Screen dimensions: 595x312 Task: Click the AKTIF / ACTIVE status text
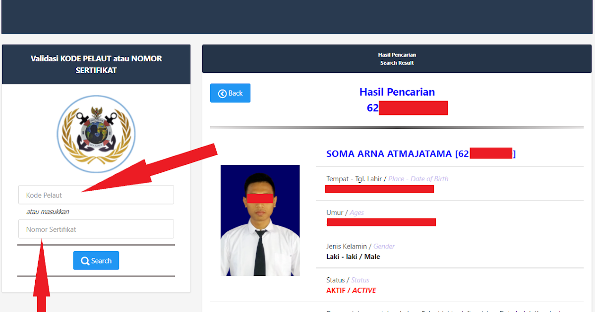coord(351,290)
